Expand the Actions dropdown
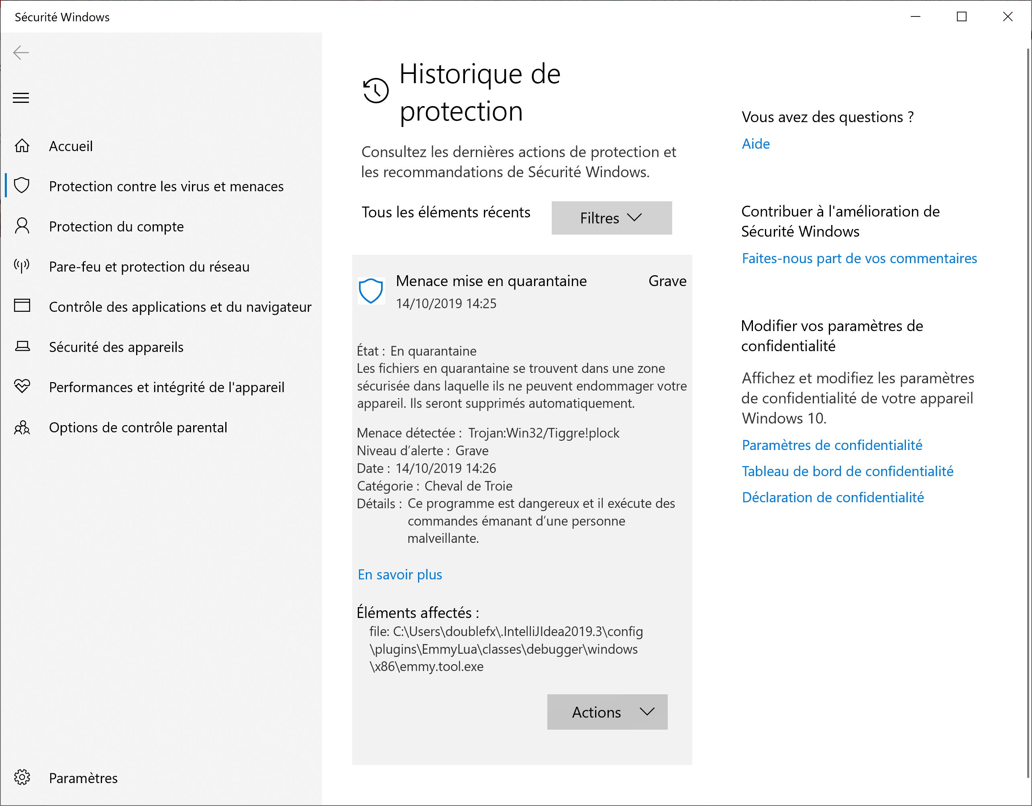The image size is (1032, 806). click(x=607, y=712)
